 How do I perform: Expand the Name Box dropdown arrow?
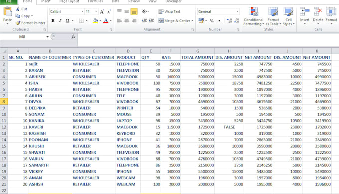pyautogui.click(x=47, y=37)
